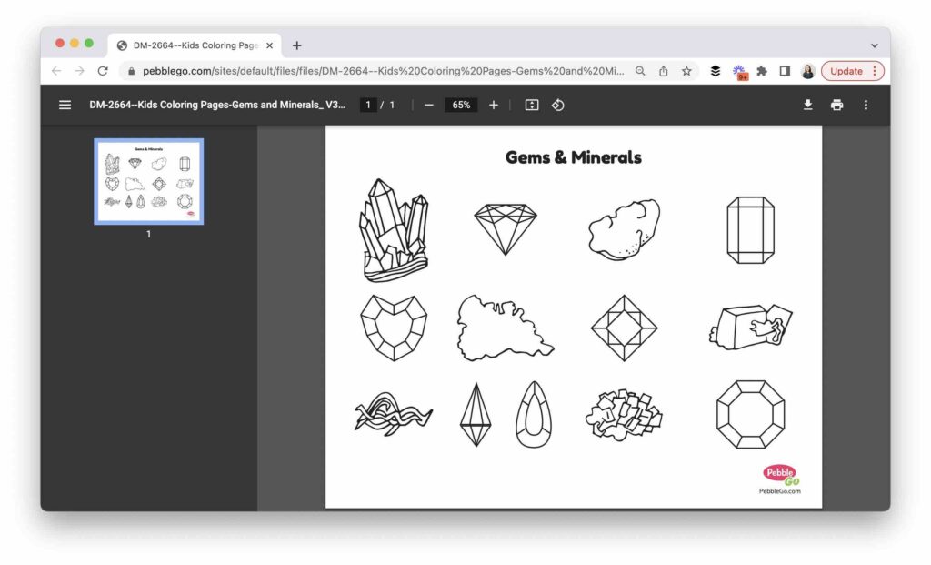This screenshot has height=565, width=931.
Task: Click the zoom in plus button
Action: (x=494, y=105)
